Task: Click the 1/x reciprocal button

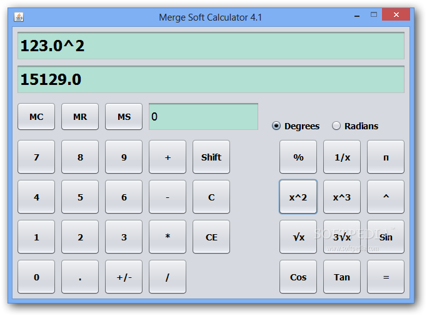Action: pyautogui.click(x=342, y=157)
